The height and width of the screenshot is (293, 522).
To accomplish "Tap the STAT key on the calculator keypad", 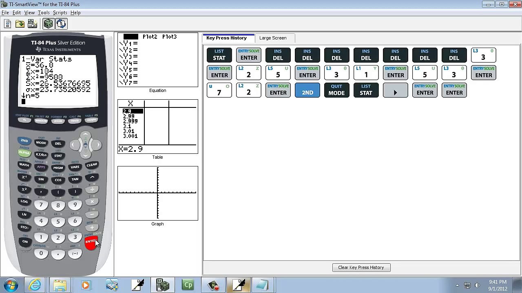I will (58, 156).
